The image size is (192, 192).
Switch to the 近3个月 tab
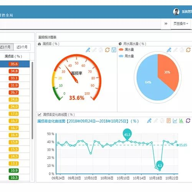(x=22, y=47)
